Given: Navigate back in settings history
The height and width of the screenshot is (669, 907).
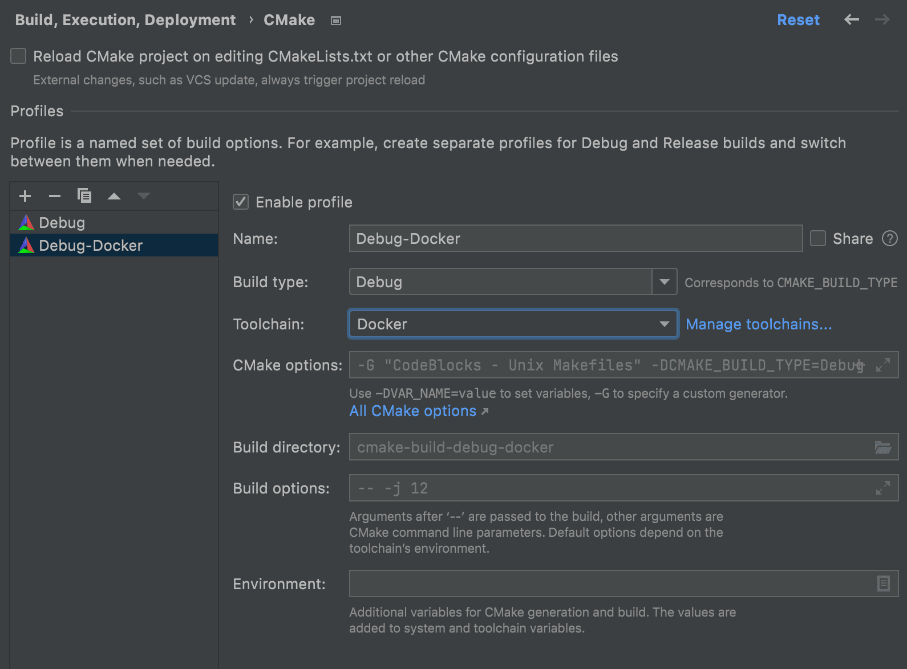Looking at the screenshot, I should [851, 20].
